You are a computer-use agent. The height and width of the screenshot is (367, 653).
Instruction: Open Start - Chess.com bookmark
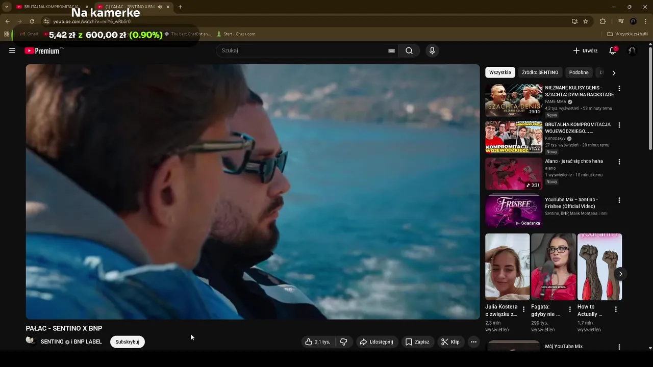236,34
